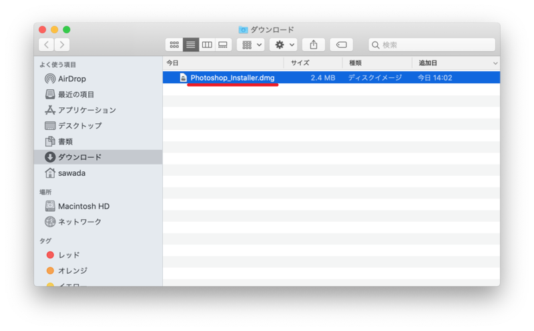This screenshot has height=331, width=534.
Task: Open 書類 in the sidebar
Action: (98, 141)
